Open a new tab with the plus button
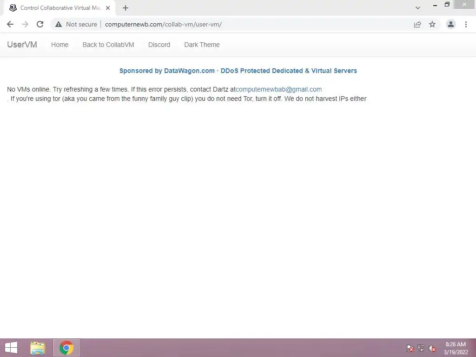Viewport: 476px width, 357px height. pos(126,8)
